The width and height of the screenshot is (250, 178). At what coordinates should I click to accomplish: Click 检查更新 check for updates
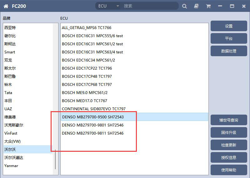[229, 145]
